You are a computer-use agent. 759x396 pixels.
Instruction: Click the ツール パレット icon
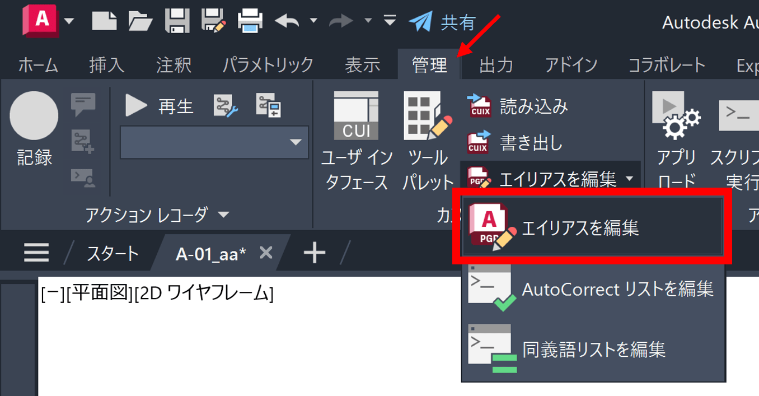[428, 143]
